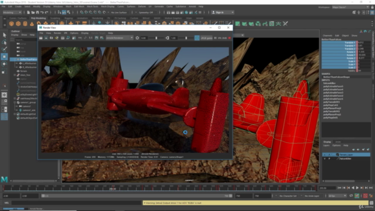375x211 pixels.
Task: Select the terrain node in Outliner
Action: (23, 71)
